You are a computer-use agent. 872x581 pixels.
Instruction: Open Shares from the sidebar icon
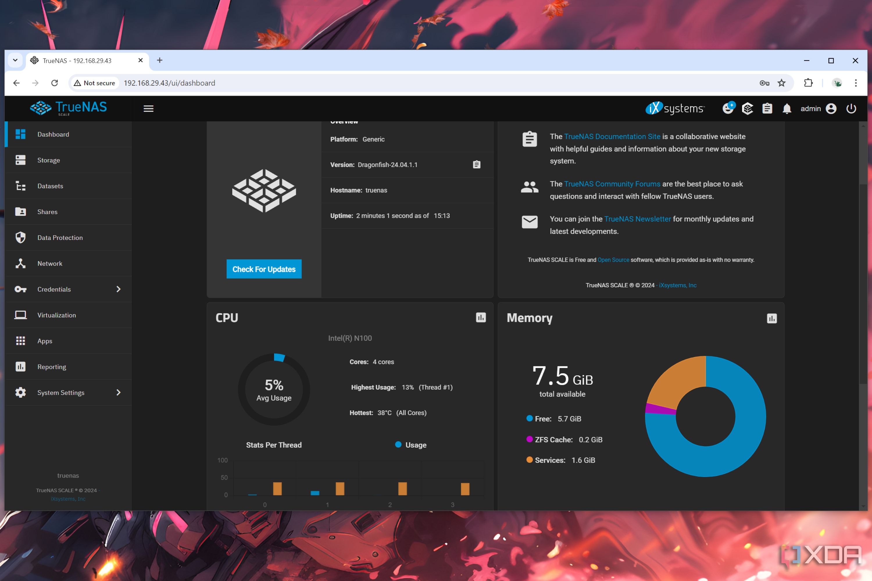pyautogui.click(x=20, y=211)
